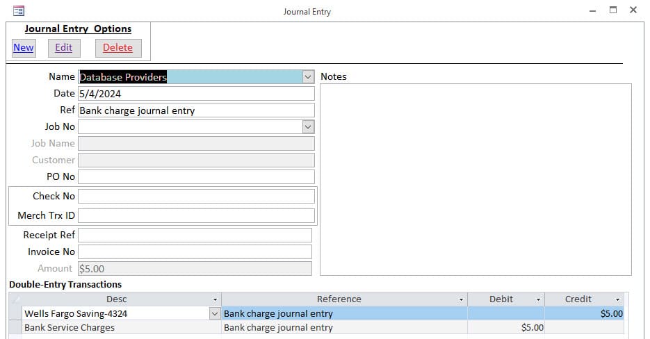Click the Reference cell in Bank Service Charges row
650x339 pixels.
[345, 327]
